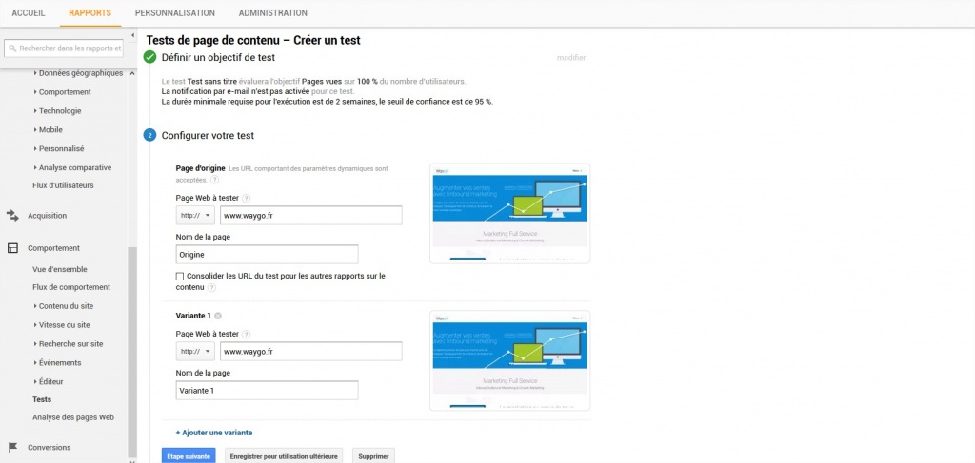Click Ajouter une variante link

tap(214, 433)
